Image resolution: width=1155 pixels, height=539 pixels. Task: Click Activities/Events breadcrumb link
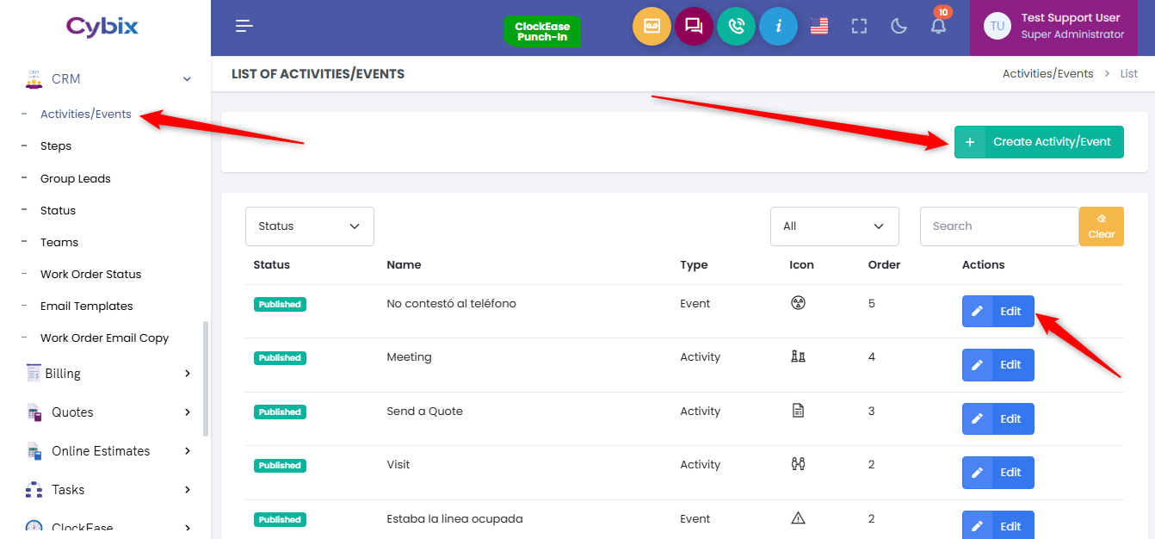(1047, 74)
